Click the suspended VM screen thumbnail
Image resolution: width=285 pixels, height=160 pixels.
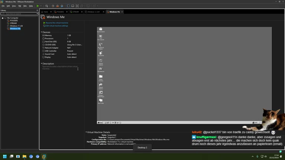point(184,76)
